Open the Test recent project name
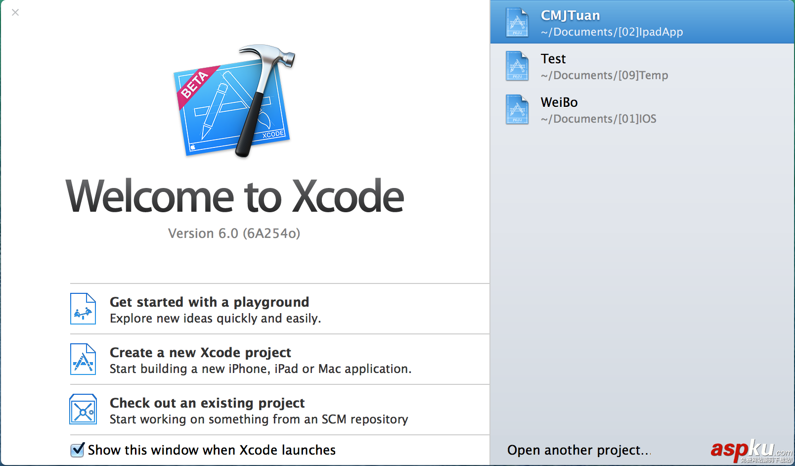 pyautogui.click(x=553, y=59)
